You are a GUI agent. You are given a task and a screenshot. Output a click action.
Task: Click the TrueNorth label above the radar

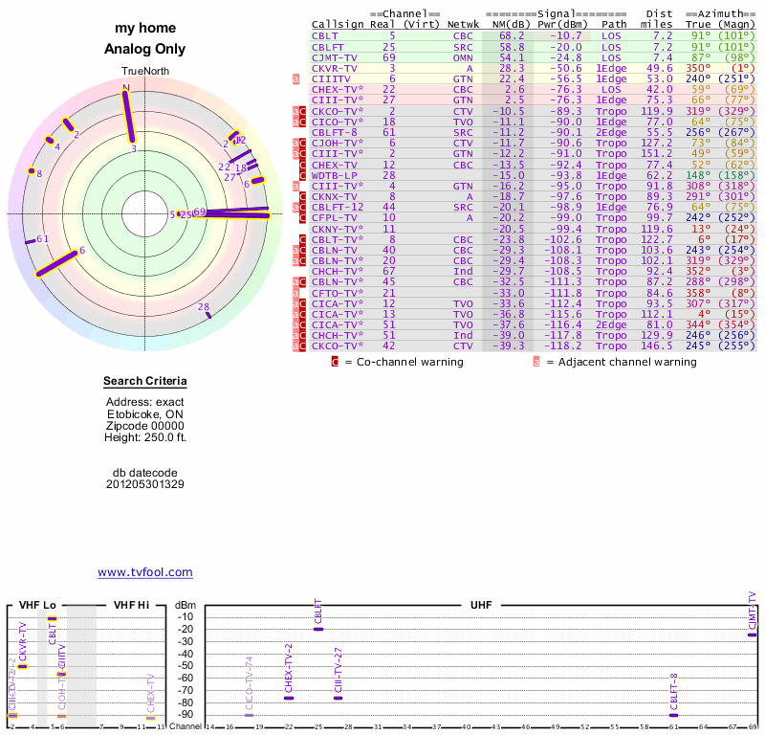(144, 72)
